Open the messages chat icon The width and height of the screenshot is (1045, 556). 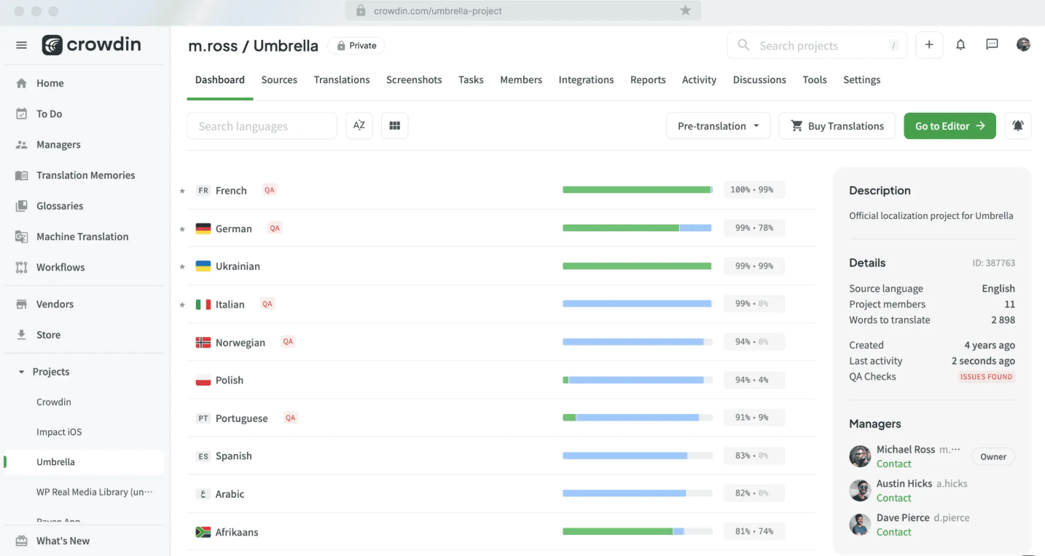tap(992, 44)
